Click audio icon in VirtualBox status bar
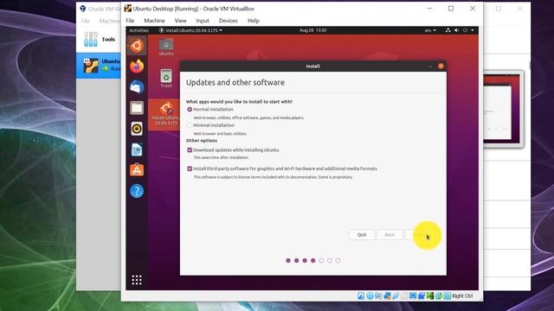554x311 pixels. pyautogui.click(x=378, y=295)
